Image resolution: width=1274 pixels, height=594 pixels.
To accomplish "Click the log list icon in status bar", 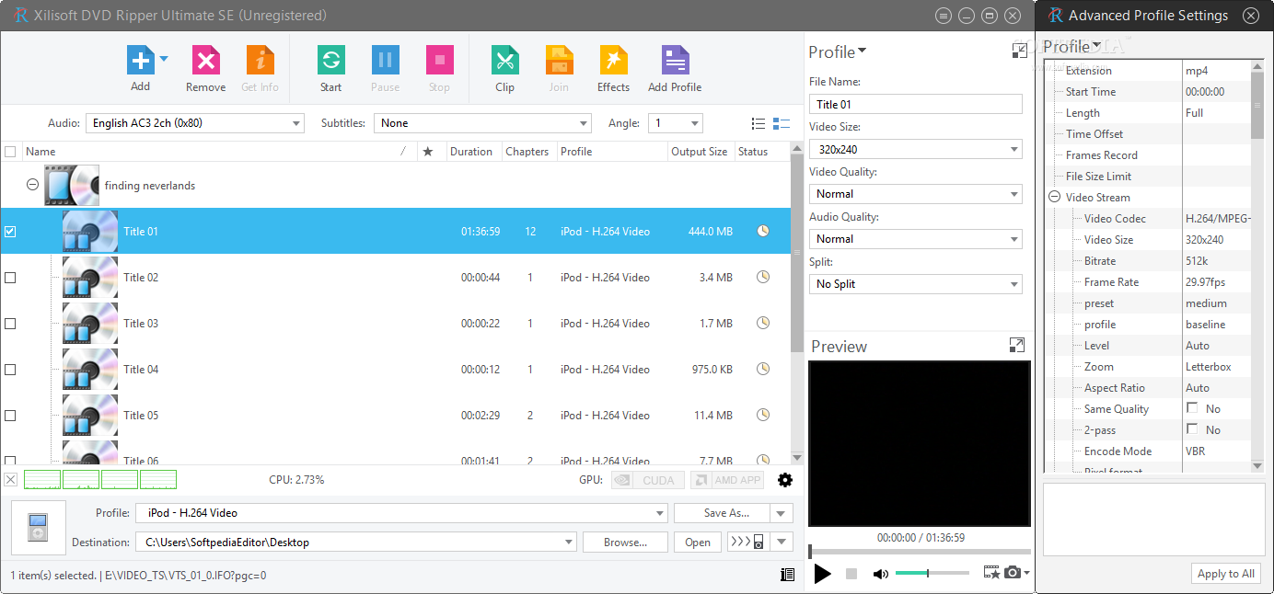I will 787,575.
